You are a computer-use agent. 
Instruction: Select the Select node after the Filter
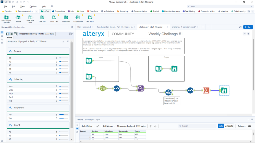pyautogui.click(x=190, y=90)
